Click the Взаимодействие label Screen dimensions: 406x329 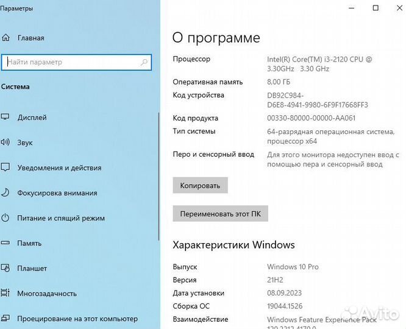(x=201, y=319)
